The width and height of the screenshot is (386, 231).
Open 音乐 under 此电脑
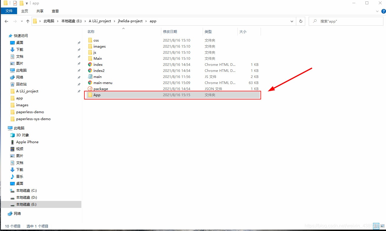20,176
